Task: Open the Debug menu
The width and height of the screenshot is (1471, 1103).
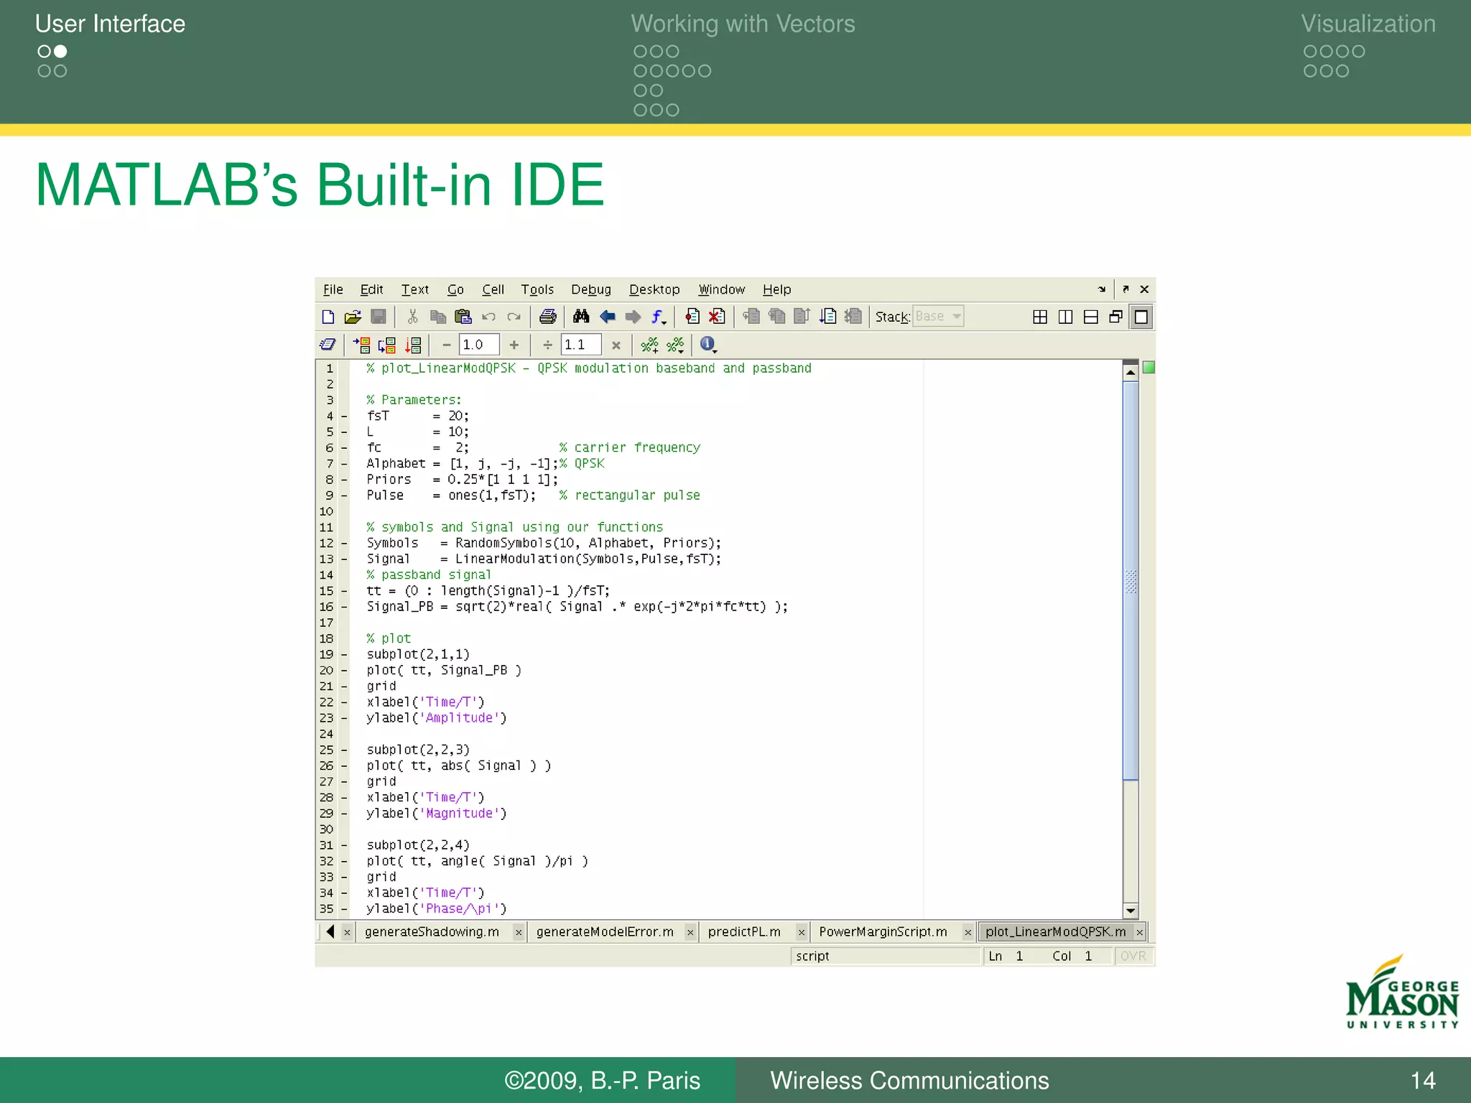Action: 591,289
